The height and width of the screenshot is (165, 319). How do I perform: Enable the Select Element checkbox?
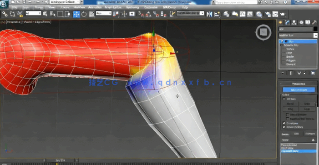[x=288, y=115]
